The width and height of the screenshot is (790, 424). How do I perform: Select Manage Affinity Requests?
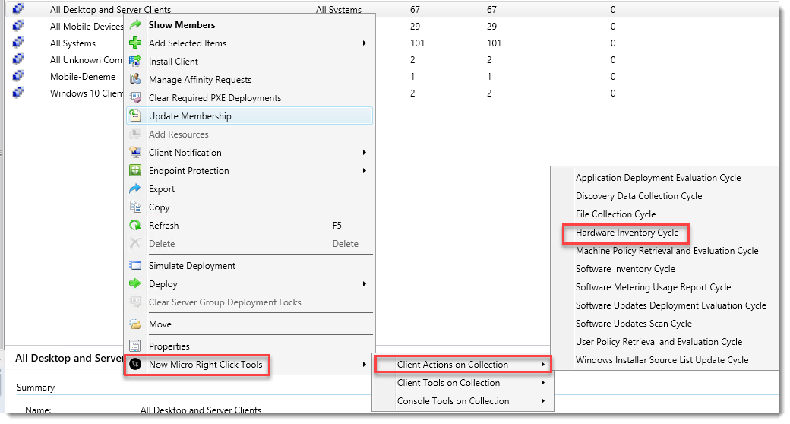click(200, 80)
